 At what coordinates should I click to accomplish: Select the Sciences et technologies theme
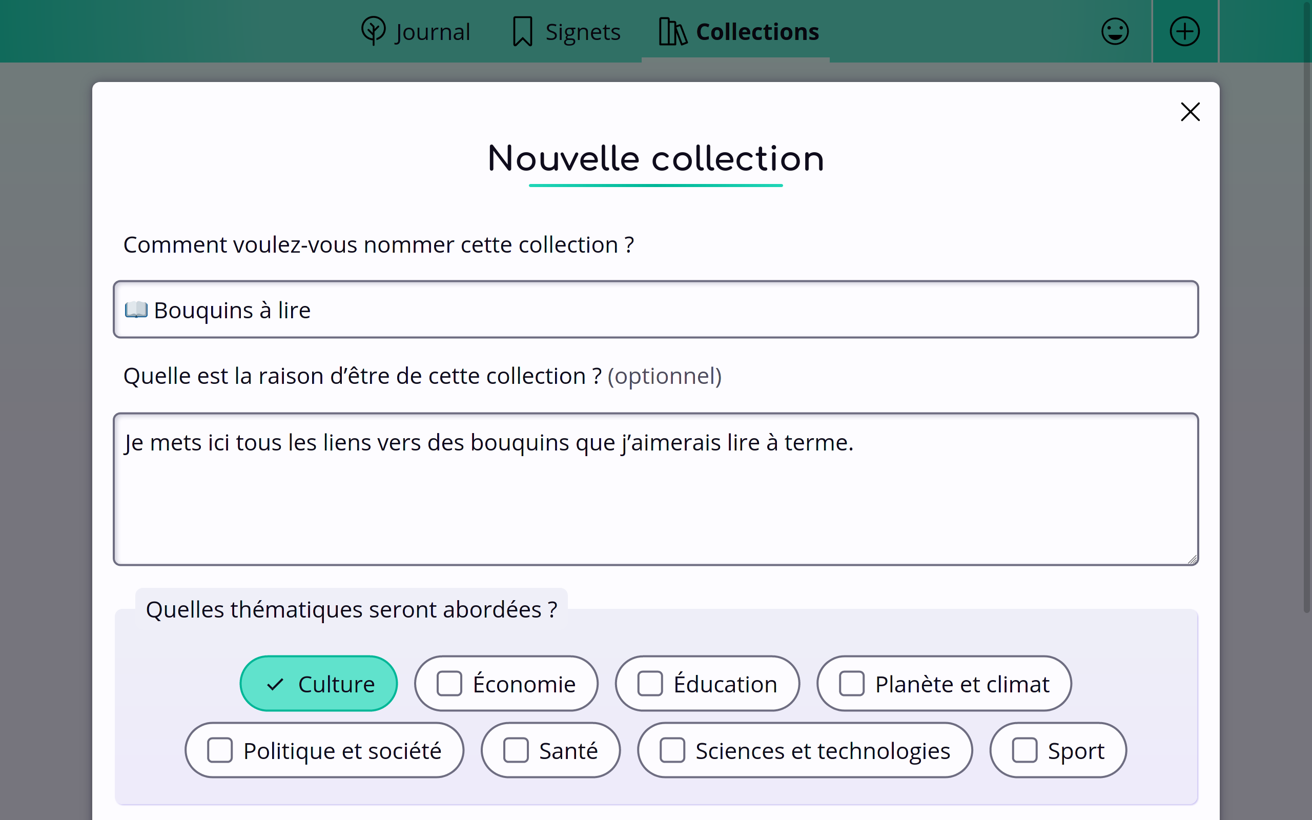805,750
